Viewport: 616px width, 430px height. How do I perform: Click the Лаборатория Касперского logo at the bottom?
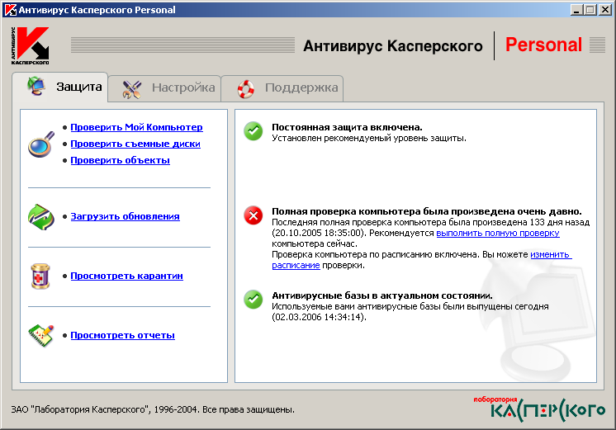(x=539, y=409)
